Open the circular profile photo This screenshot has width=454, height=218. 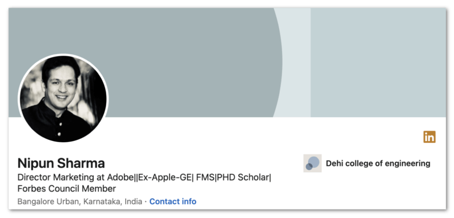[63, 99]
